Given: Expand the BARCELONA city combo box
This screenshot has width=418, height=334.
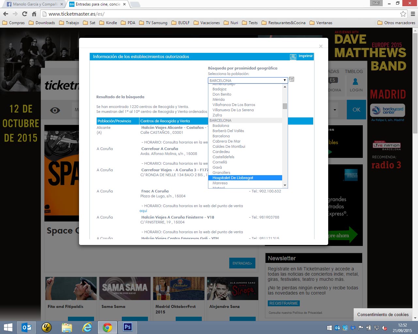Looking at the screenshot, I should 248,80.
